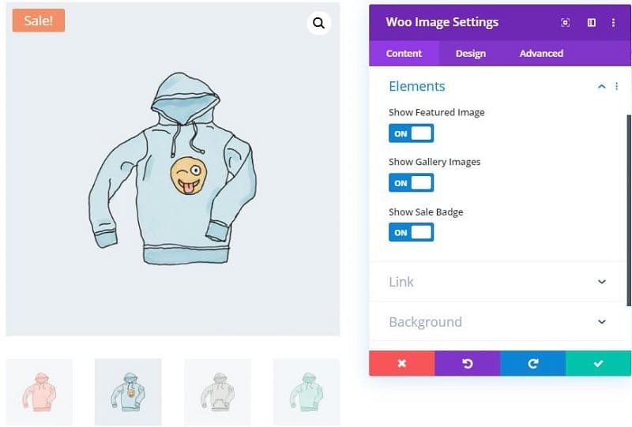
Task: Open Elements section three-dot options
Action: (x=616, y=86)
